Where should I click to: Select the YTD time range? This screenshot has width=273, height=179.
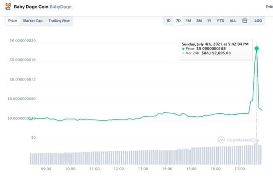[x=220, y=21]
